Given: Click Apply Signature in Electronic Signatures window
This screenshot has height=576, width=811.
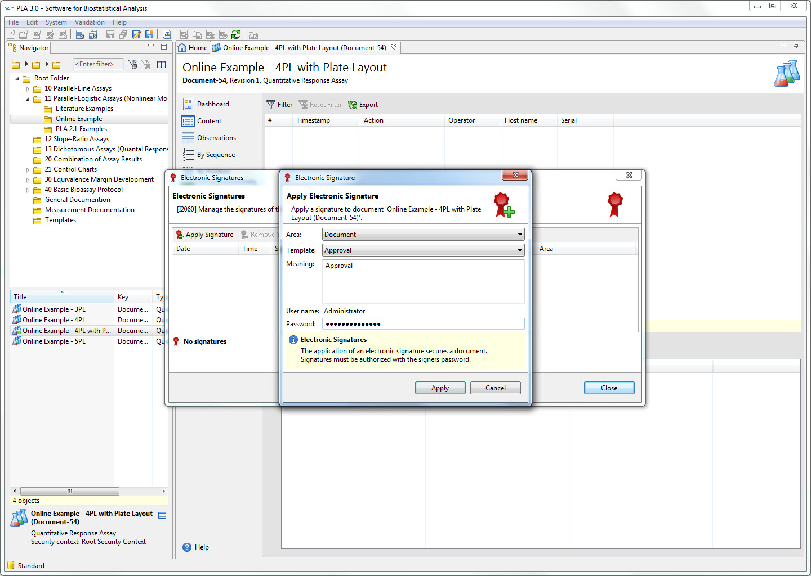Looking at the screenshot, I should (204, 235).
